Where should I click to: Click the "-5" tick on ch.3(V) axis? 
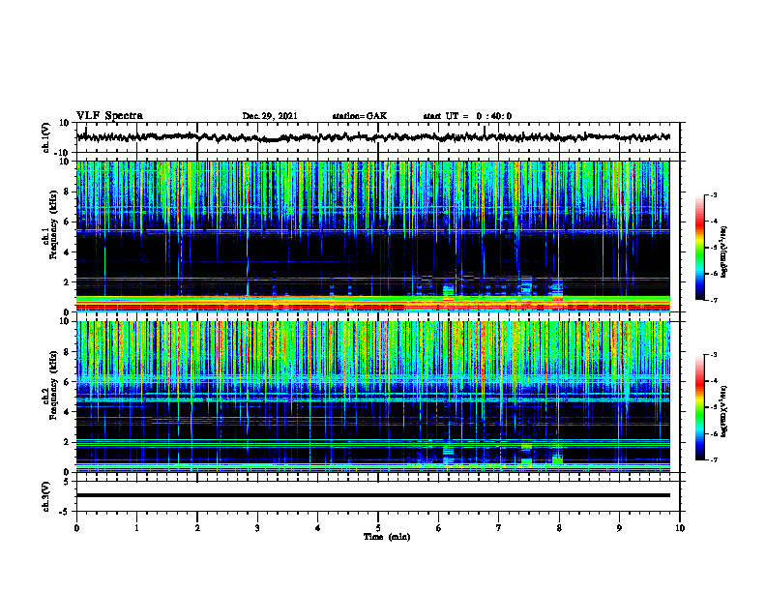65,512
